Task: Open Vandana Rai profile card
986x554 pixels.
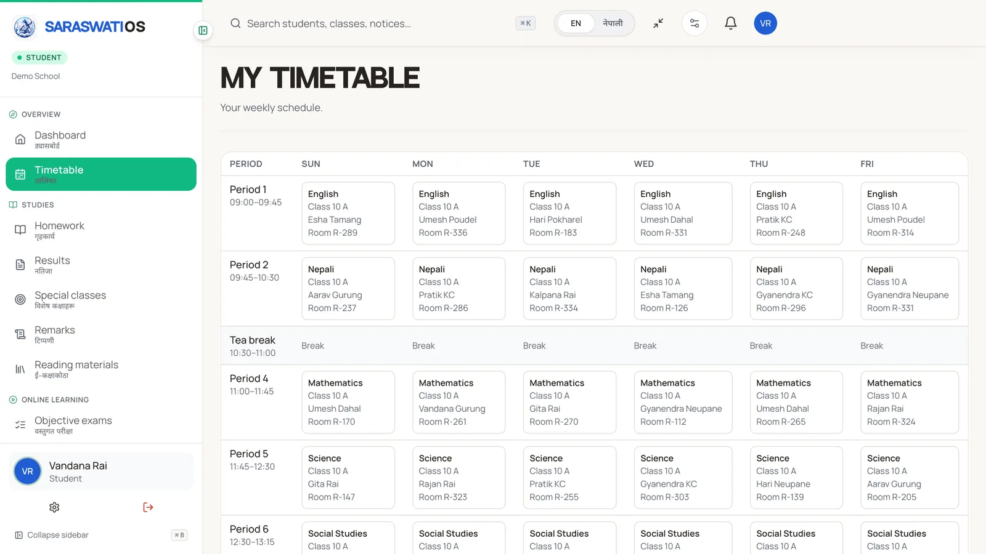Action: tap(101, 472)
